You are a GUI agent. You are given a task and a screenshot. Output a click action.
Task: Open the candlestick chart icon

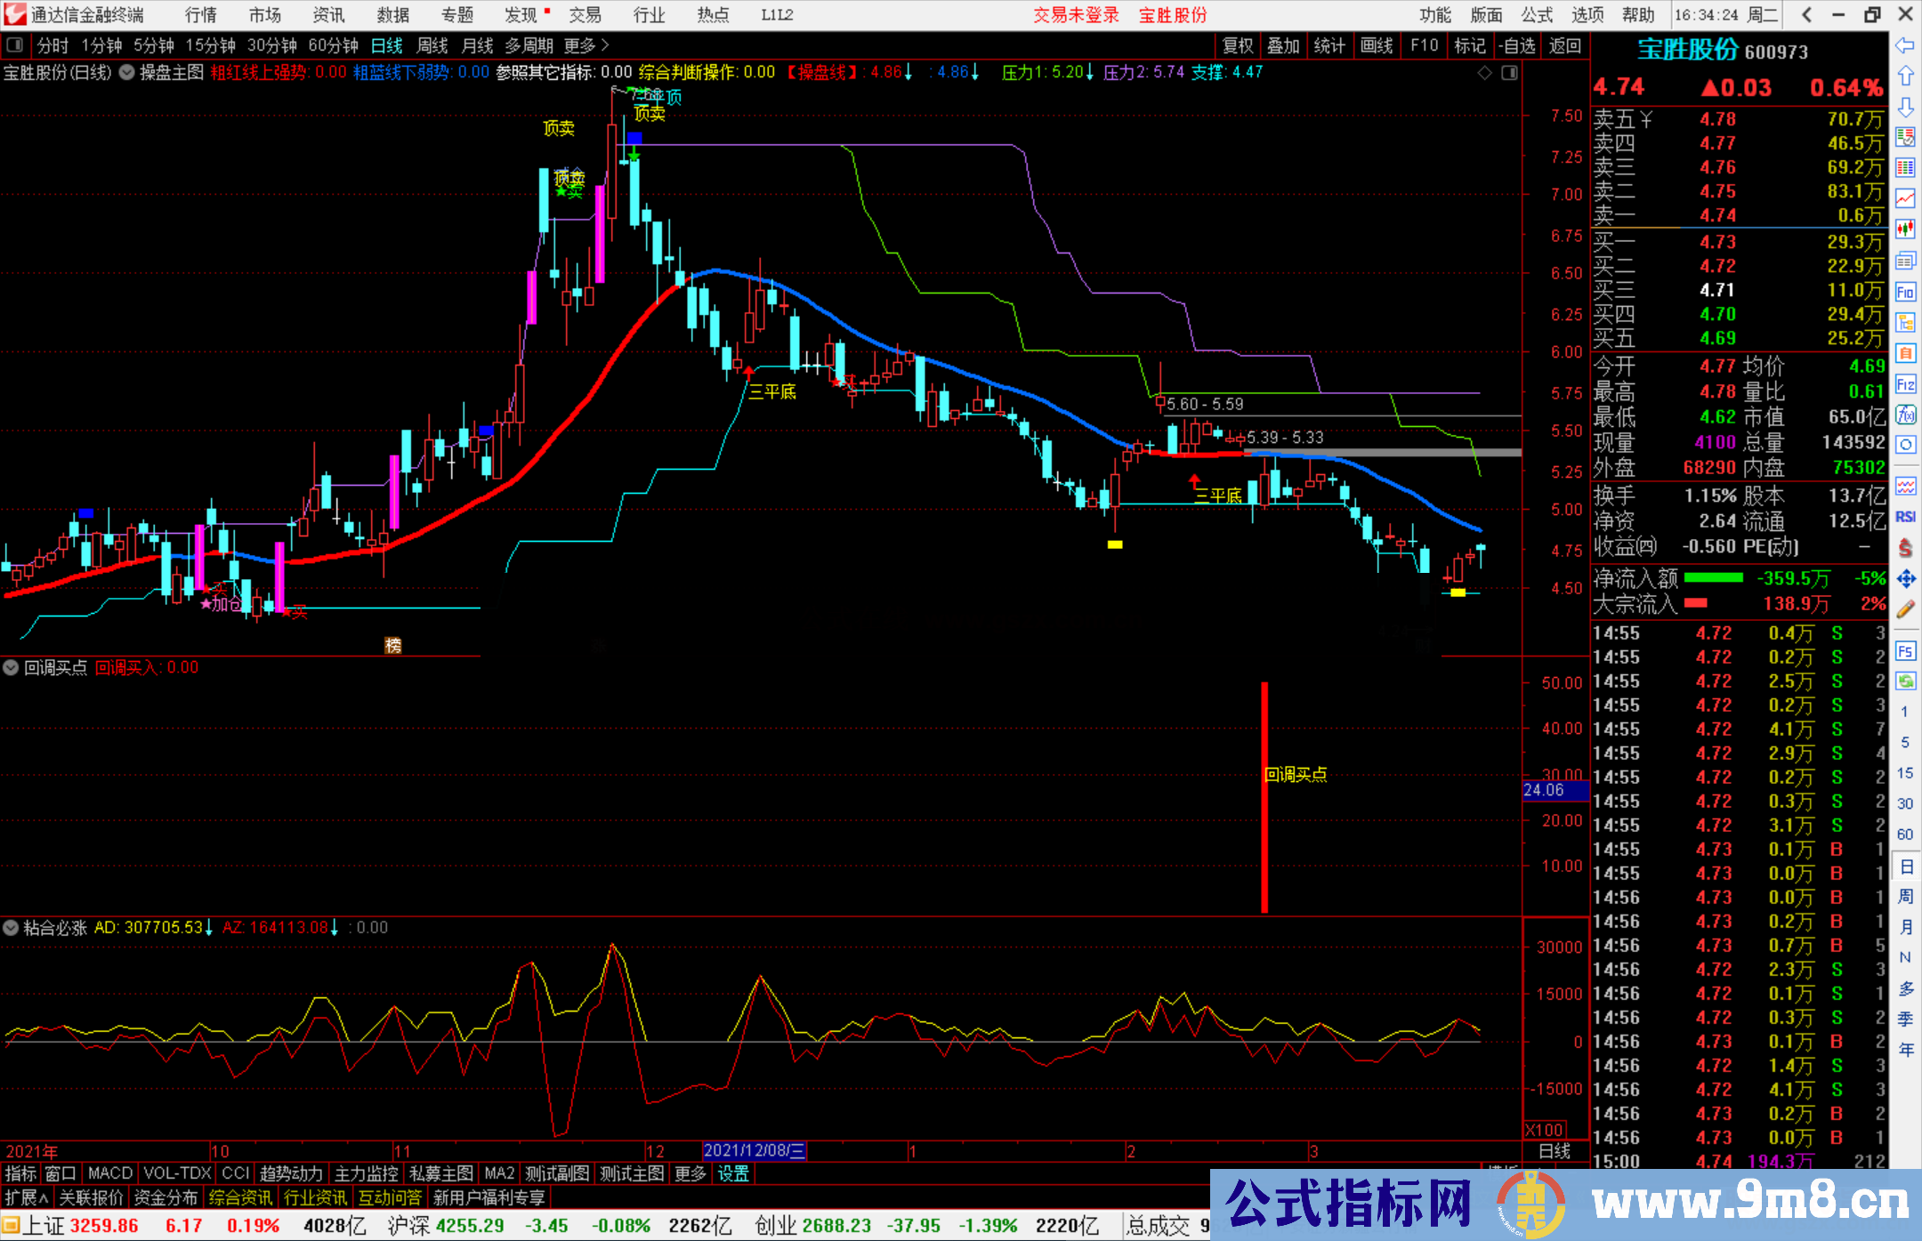click(1905, 230)
